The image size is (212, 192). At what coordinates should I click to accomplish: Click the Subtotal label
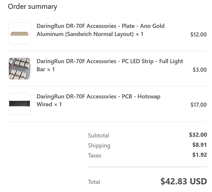tap(99, 136)
